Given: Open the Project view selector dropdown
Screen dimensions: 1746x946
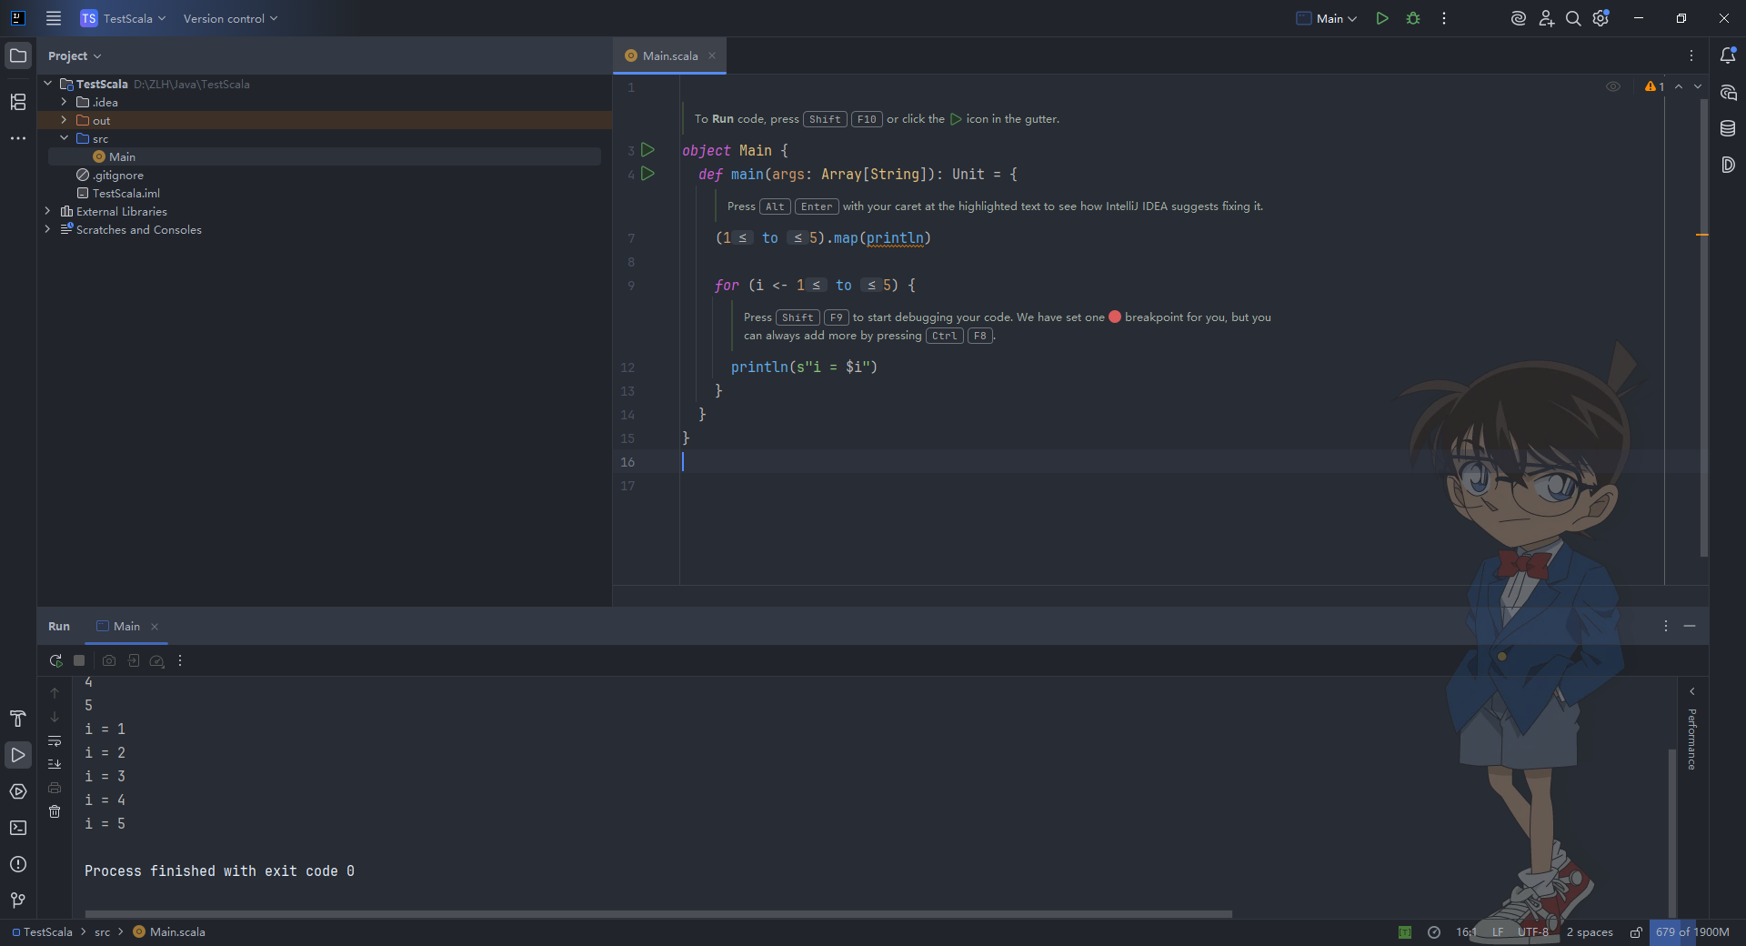Looking at the screenshot, I should click(75, 55).
